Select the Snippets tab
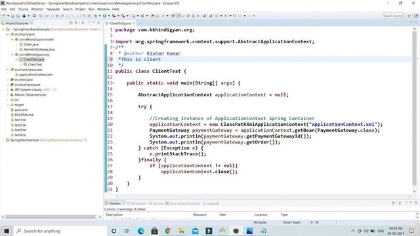 [211, 203]
